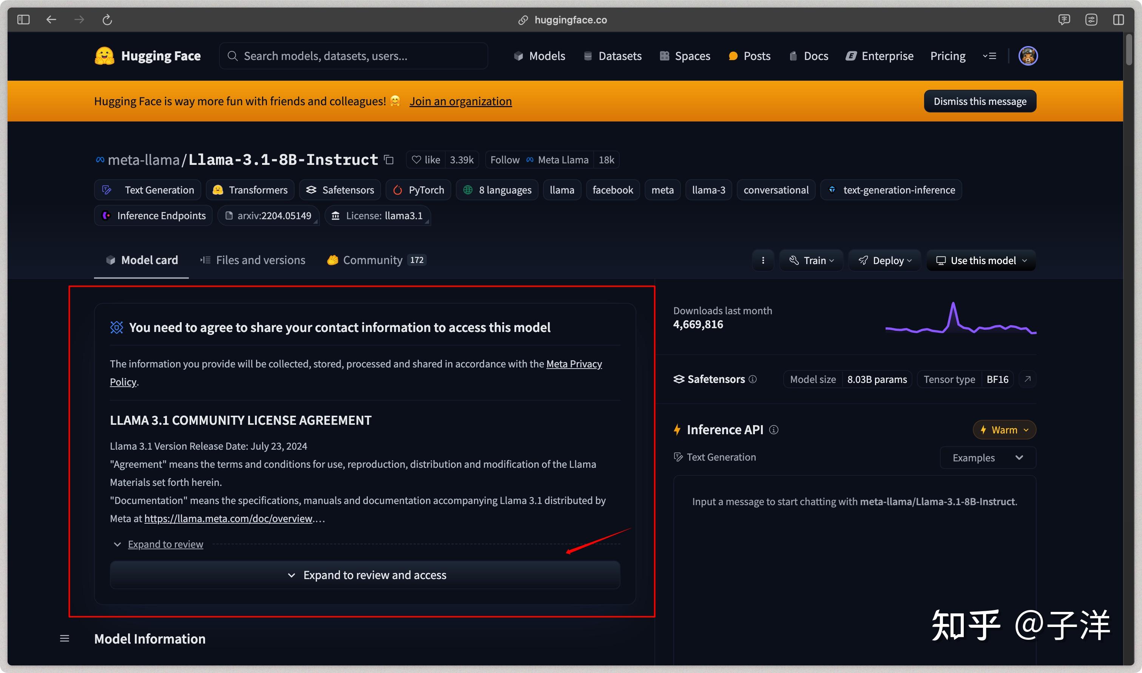Open table of contents hamburger icon
This screenshot has width=1142, height=673.
click(x=65, y=639)
